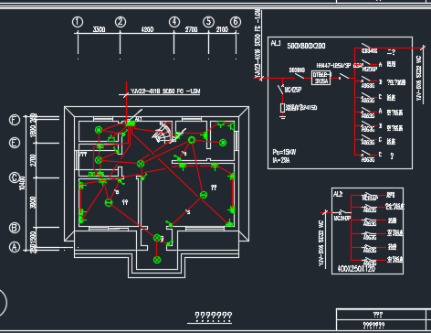
Task: Click the Pe=15KW load text
Action: 284,152
